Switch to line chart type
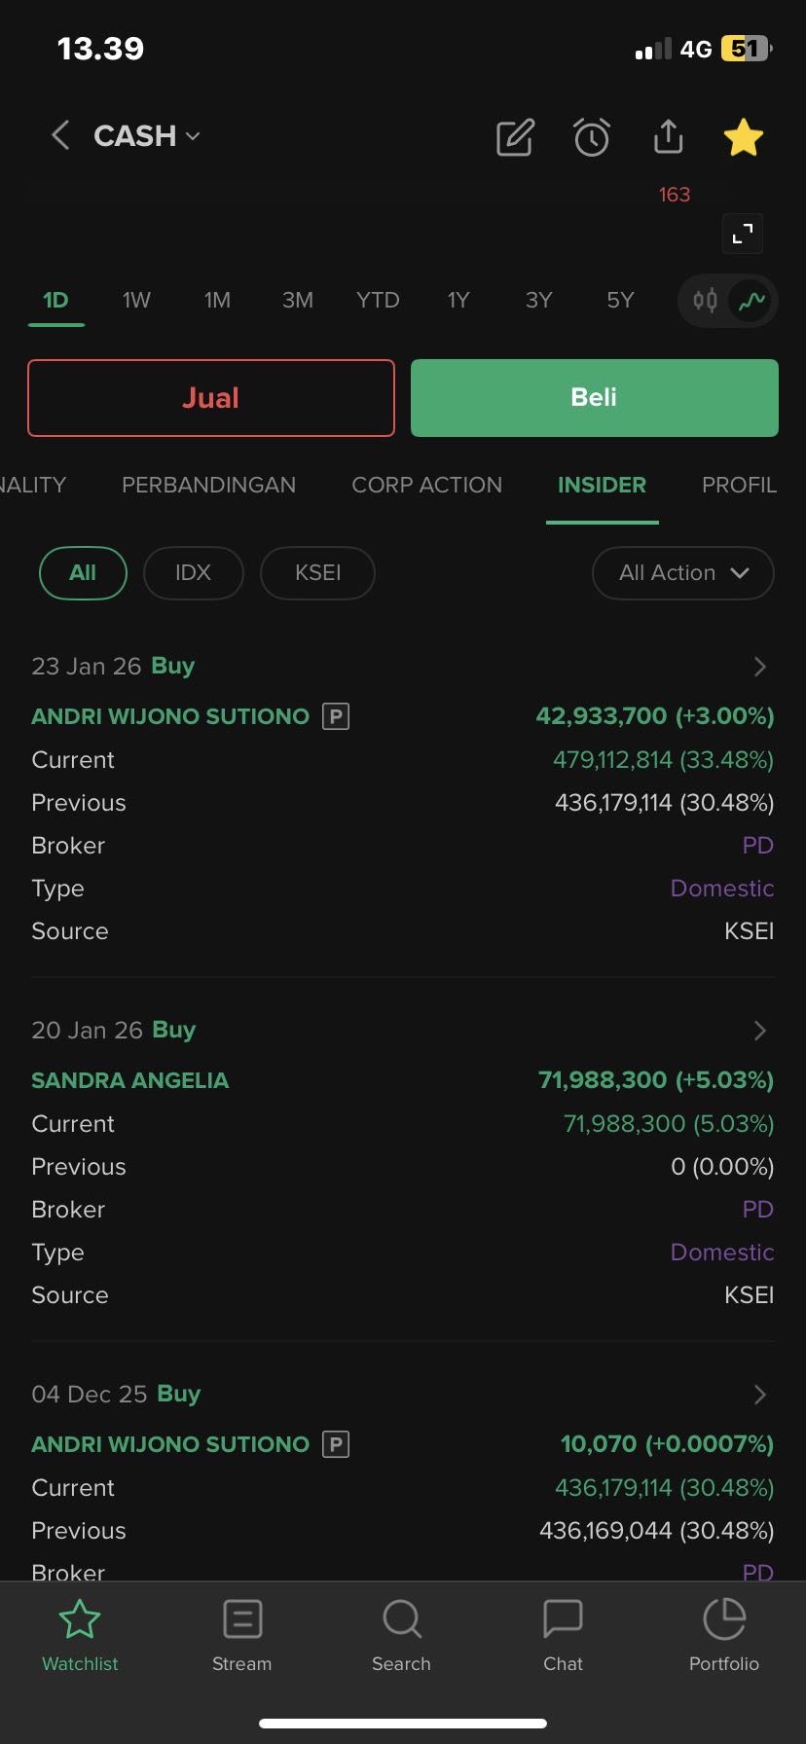 (751, 301)
